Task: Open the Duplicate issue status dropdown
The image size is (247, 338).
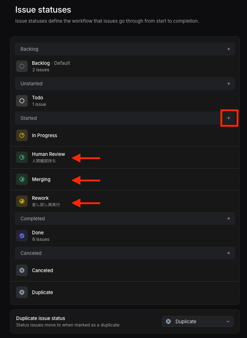Action: (x=198, y=321)
